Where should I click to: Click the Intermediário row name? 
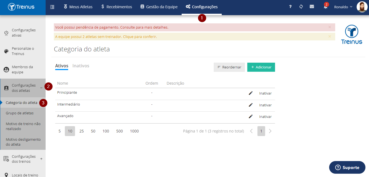tap(69, 104)
